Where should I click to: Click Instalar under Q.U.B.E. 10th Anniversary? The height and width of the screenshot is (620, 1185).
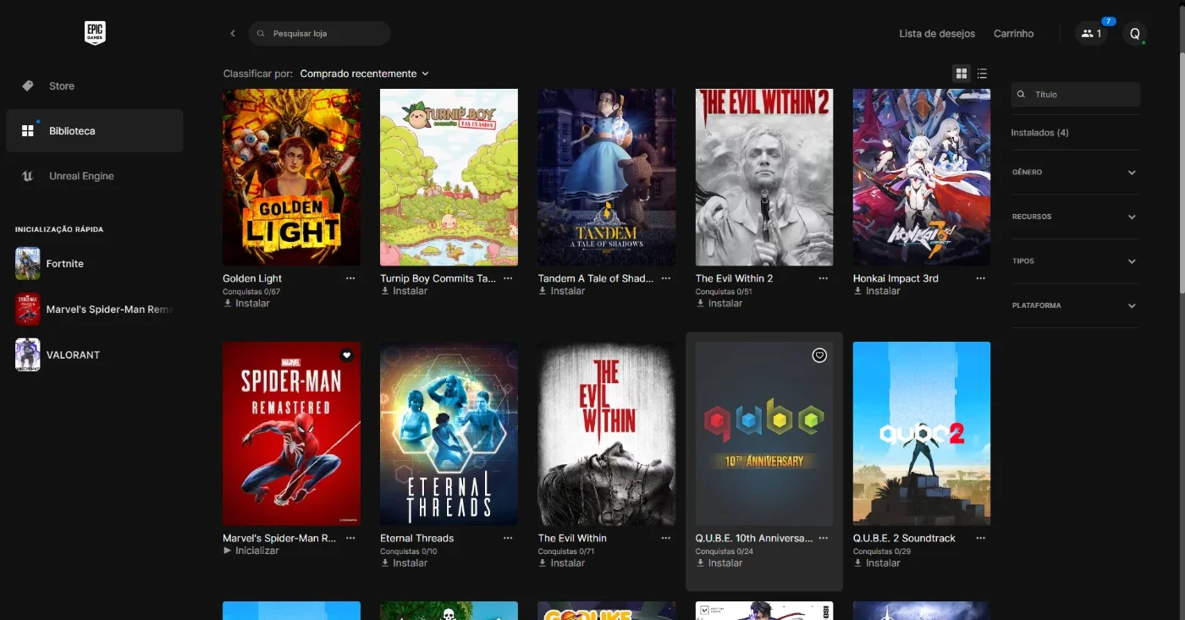click(x=719, y=562)
